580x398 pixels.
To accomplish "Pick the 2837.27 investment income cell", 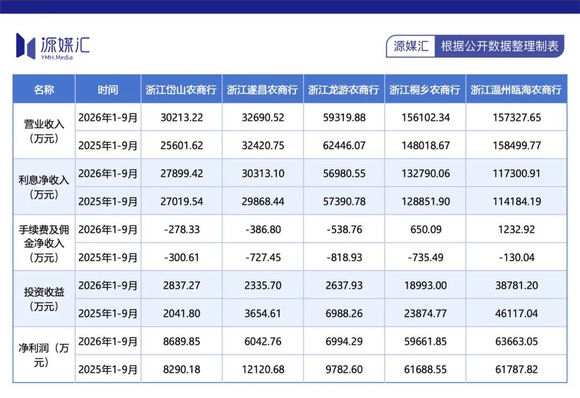I will (182, 286).
